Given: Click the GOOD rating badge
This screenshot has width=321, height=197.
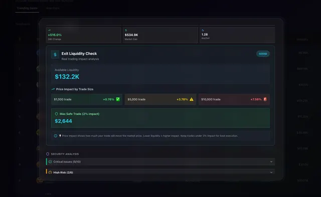Looking at the screenshot, I should [263, 54].
